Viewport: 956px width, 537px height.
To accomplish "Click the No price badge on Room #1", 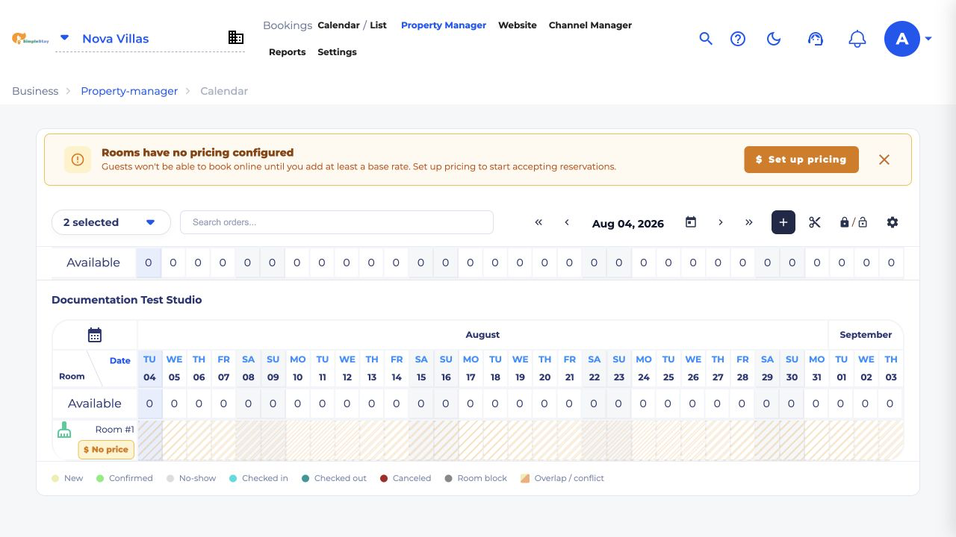I will point(106,450).
